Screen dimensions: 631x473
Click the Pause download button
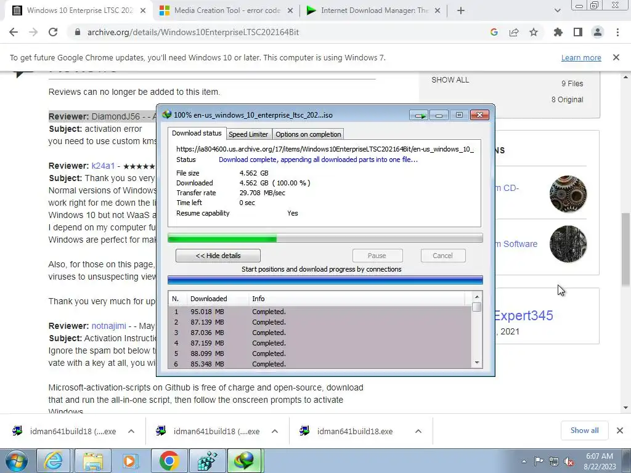377,256
